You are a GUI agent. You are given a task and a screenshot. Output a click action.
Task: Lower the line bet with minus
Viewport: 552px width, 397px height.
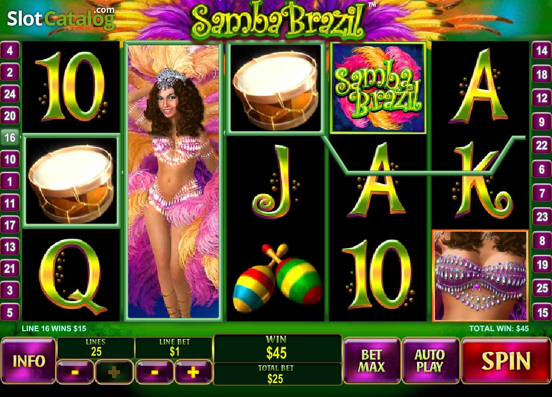click(x=154, y=372)
